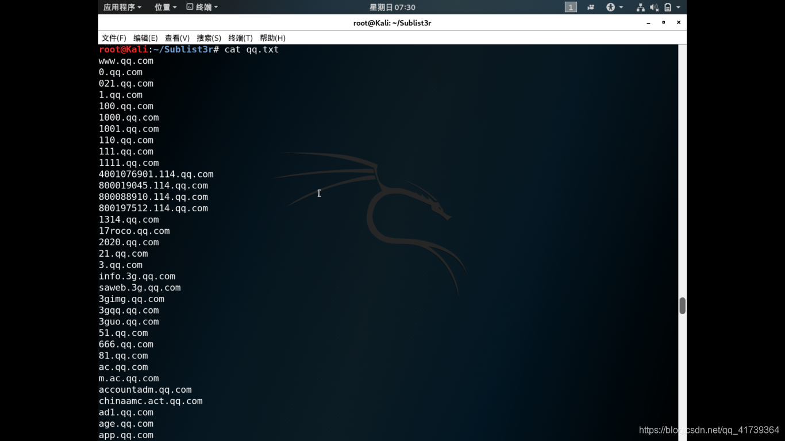Expand the system menu arrow

click(678, 7)
